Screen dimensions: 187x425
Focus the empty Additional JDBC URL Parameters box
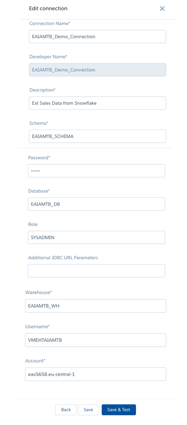pos(96,271)
